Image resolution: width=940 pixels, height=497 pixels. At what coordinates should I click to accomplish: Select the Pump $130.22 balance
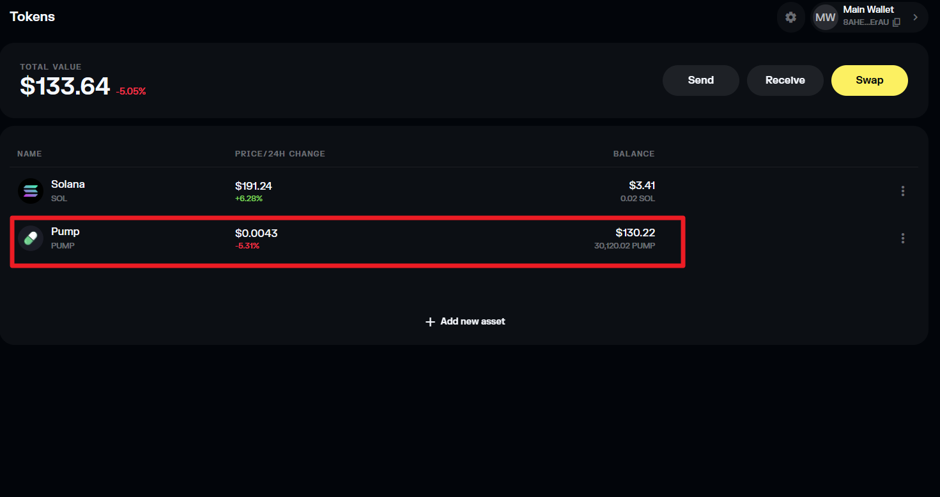pyautogui.click(x=635, y=233)
